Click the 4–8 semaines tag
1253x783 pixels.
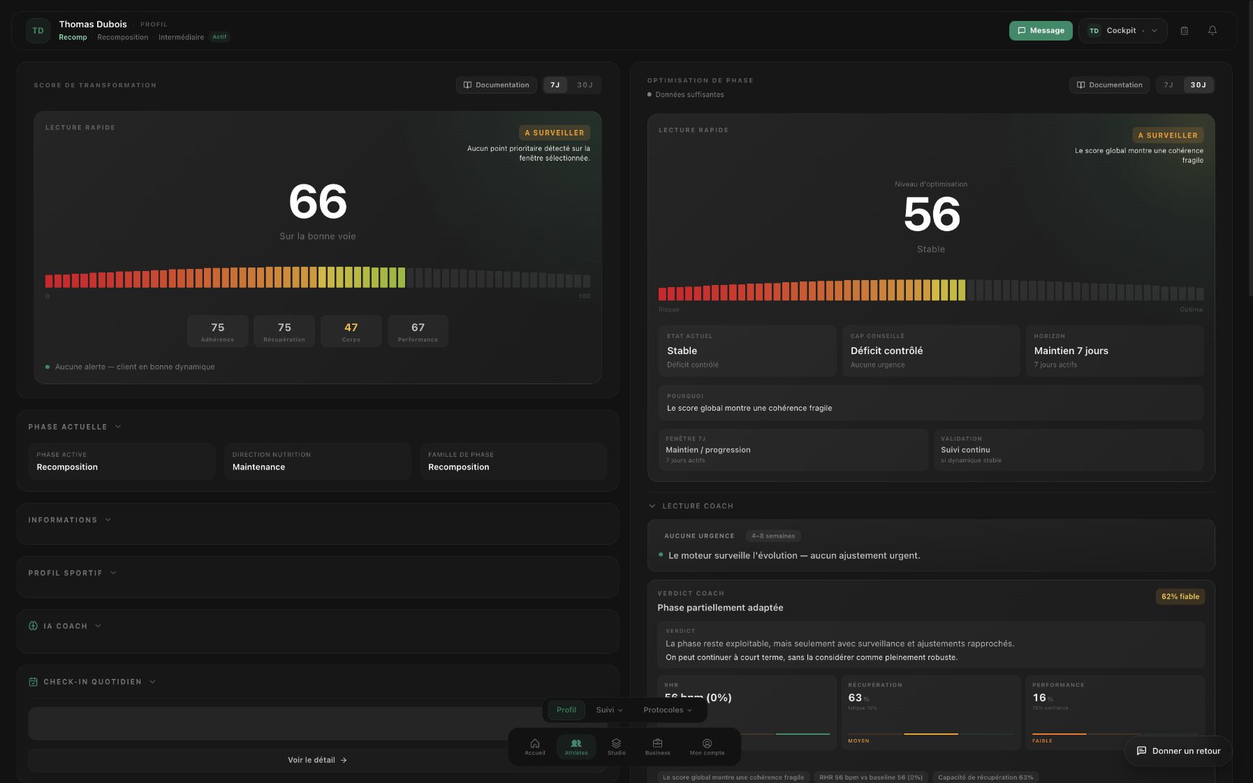click(773, 536)
